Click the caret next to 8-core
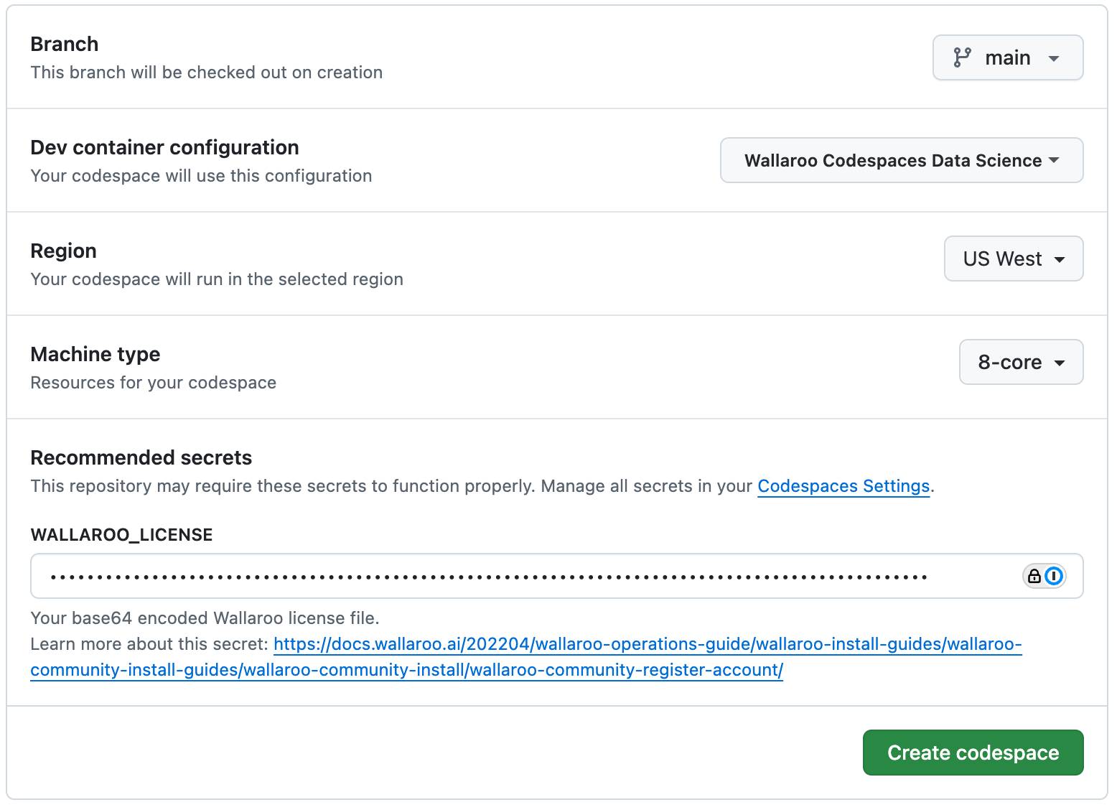This screenshot has width=1117, height=810. 1060,362
